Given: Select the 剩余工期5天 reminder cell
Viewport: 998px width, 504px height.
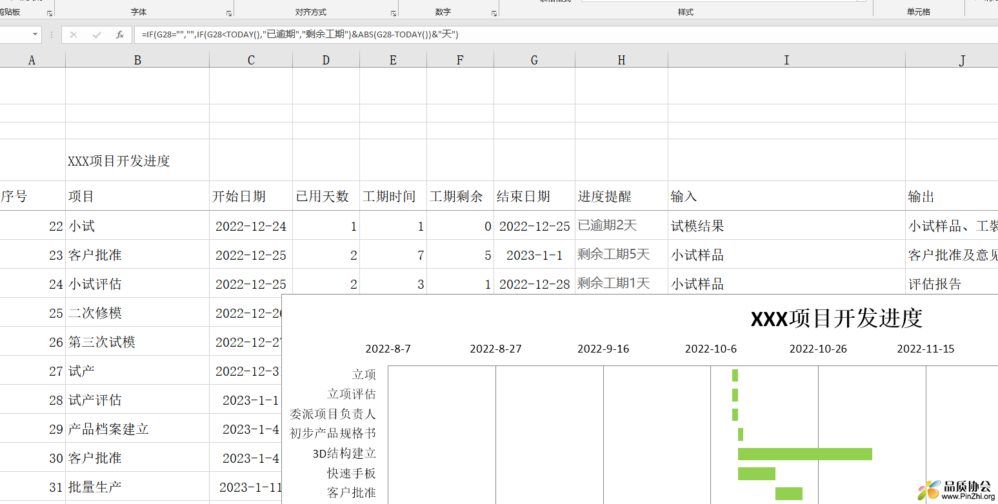Looking at the screenshot, I should pos(621,255).
